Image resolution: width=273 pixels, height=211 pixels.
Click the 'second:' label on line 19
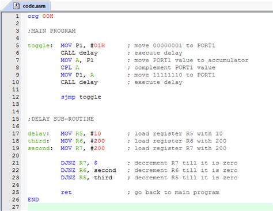(40, 148)
